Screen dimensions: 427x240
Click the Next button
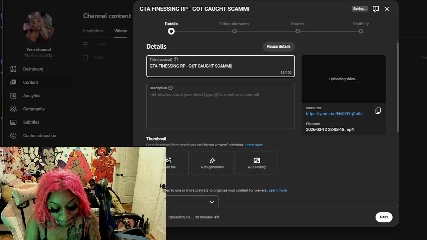coord(384,217)
